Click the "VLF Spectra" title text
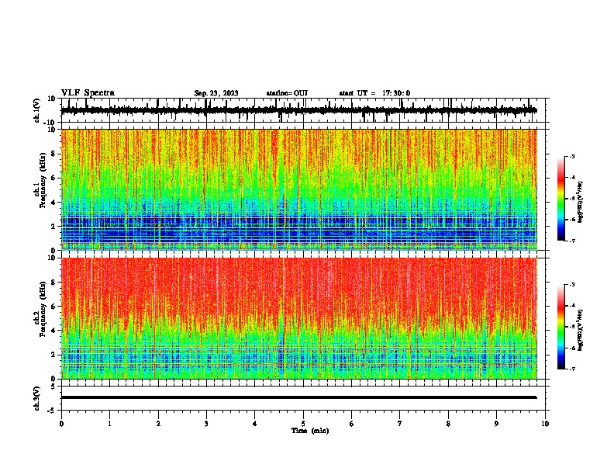The height and width of the screenshot is (475, 614). (88, 92)
